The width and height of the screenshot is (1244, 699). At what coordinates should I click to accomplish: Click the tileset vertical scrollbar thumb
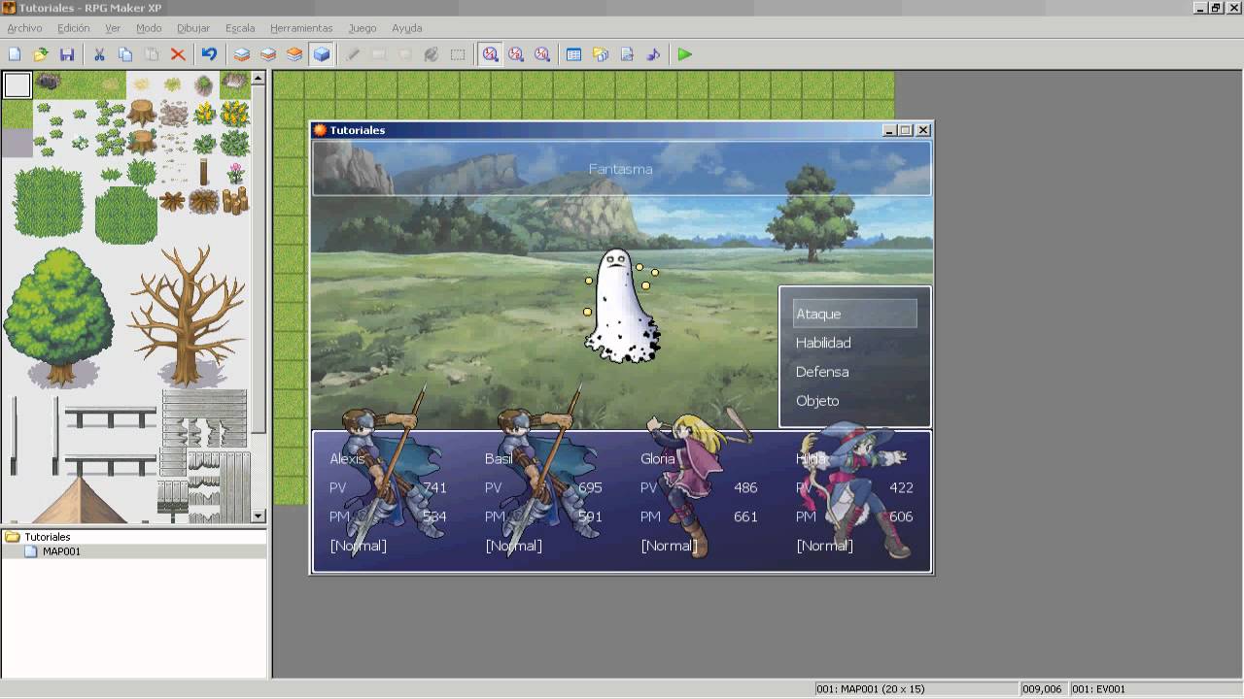[259, 260]
